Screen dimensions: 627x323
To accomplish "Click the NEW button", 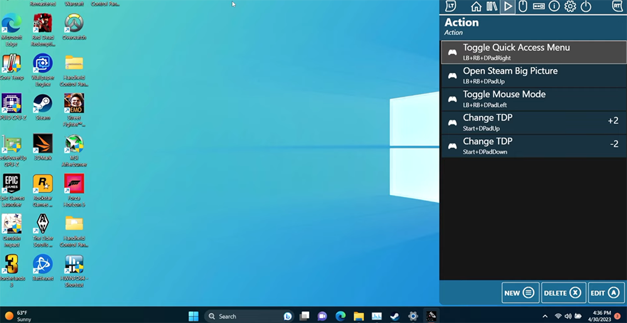I will point(520,293).
